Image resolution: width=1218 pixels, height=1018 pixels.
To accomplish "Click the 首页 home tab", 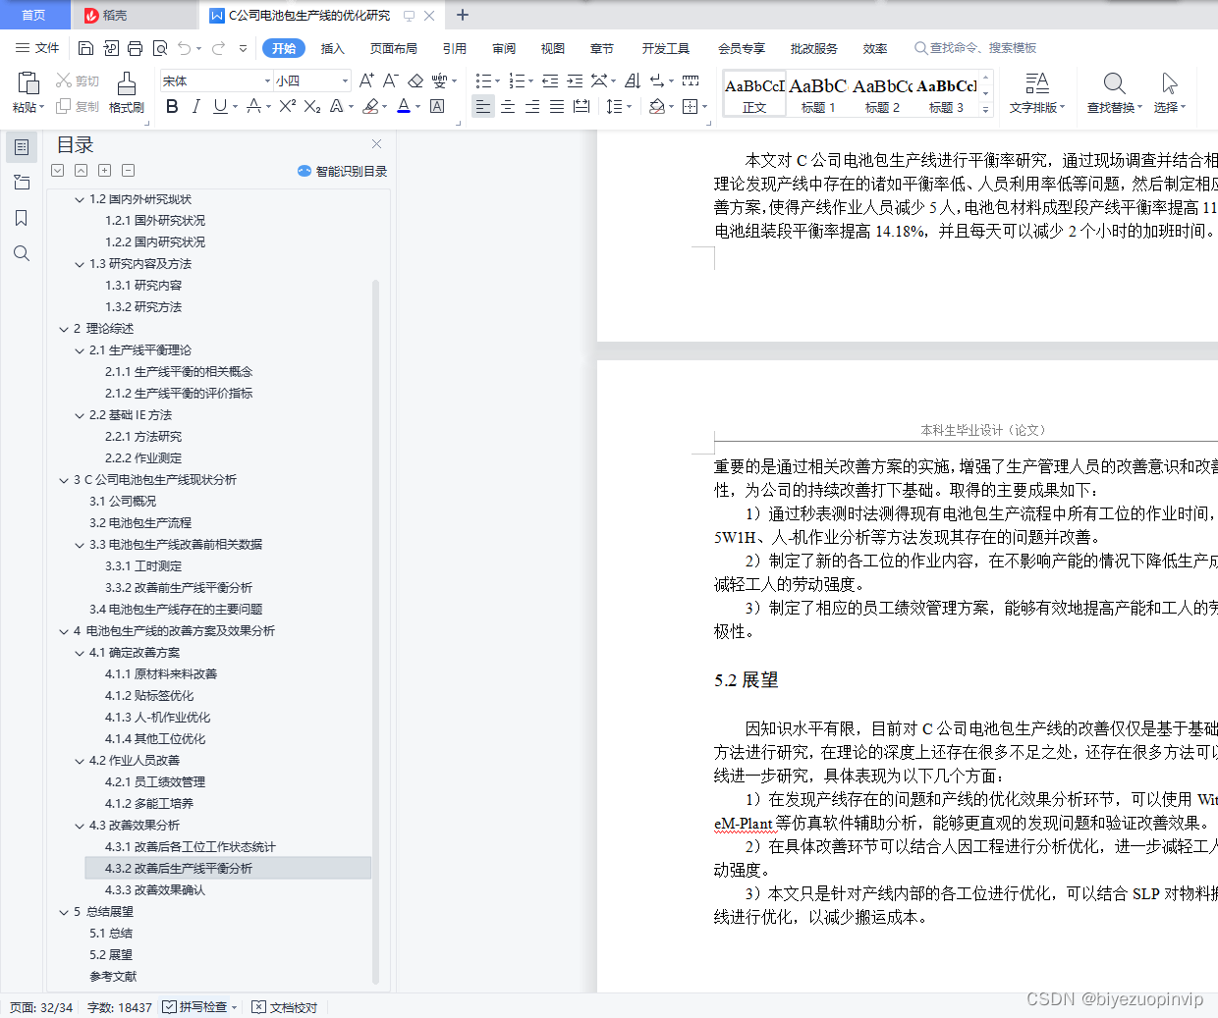I will 34,15.
